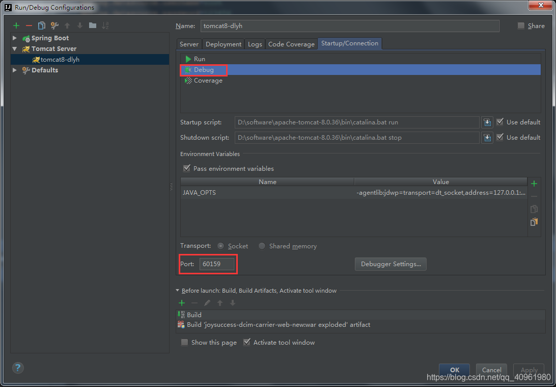Select the Defaults tree item
The image size is (556, 387).
click(x=45, y=70)
